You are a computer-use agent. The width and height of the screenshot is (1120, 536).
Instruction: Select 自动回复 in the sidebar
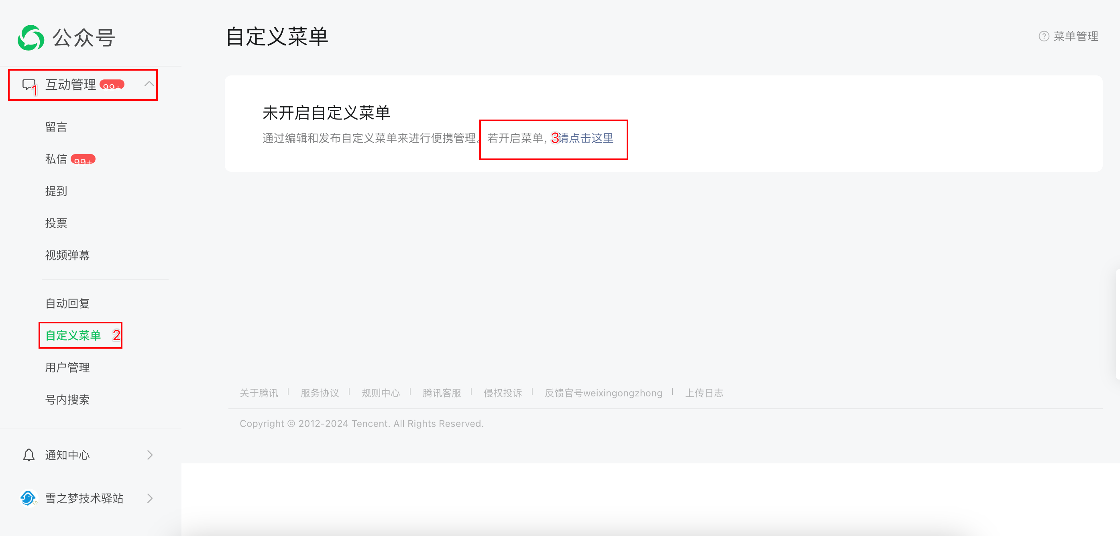click(x=67, y=303)
